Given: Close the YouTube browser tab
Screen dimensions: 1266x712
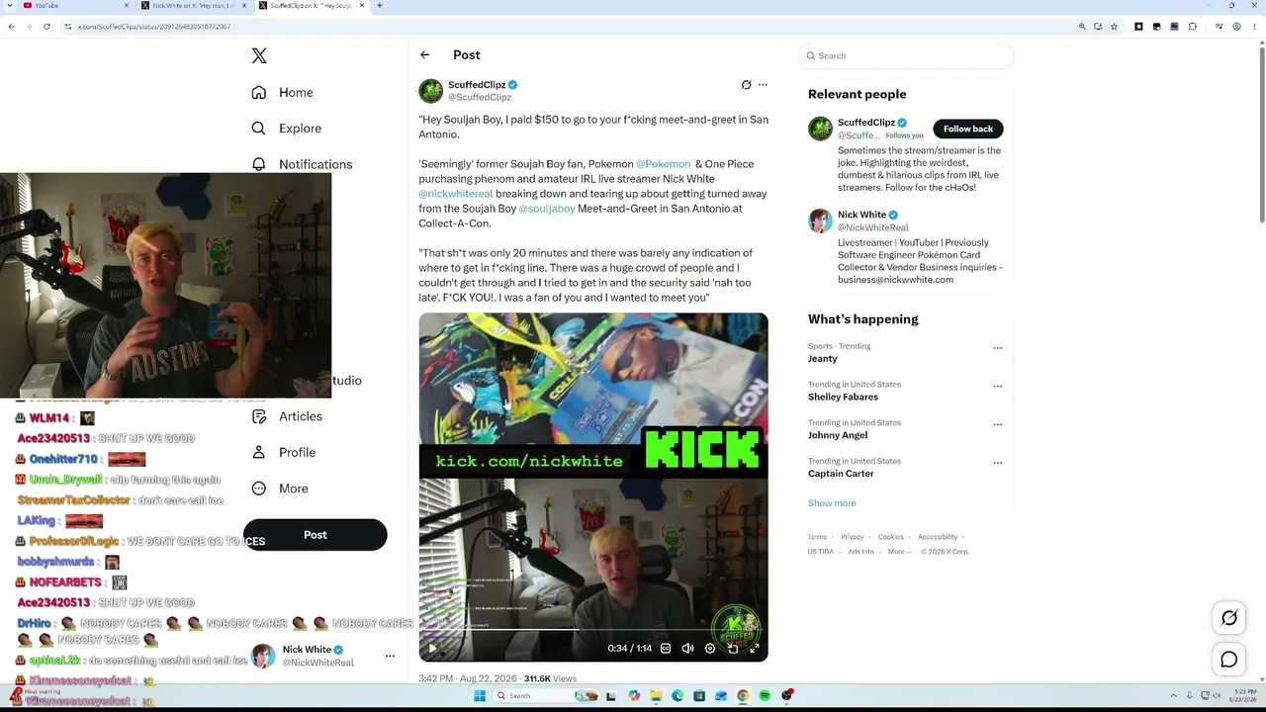Looking at the screenshot, I should click(127, 6).
